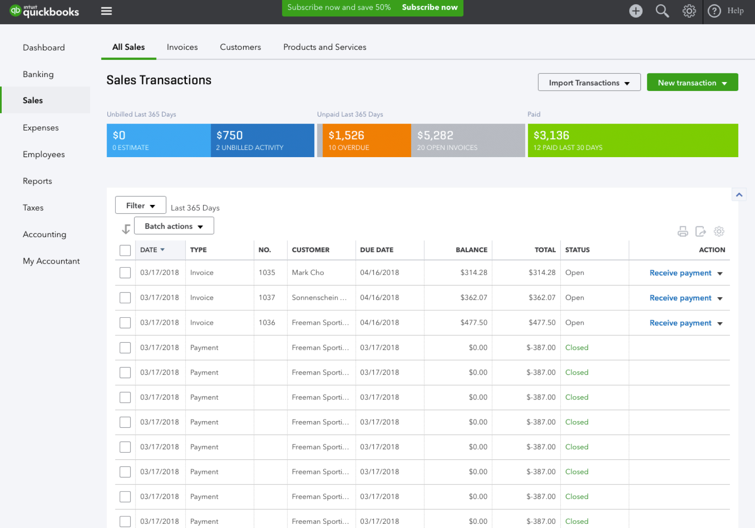Select the checkbox for invoice 1037
This screenshot has width=755, height=528.
125,298
